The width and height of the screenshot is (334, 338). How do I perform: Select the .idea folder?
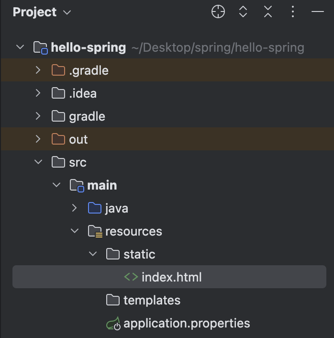pos(82,93)
